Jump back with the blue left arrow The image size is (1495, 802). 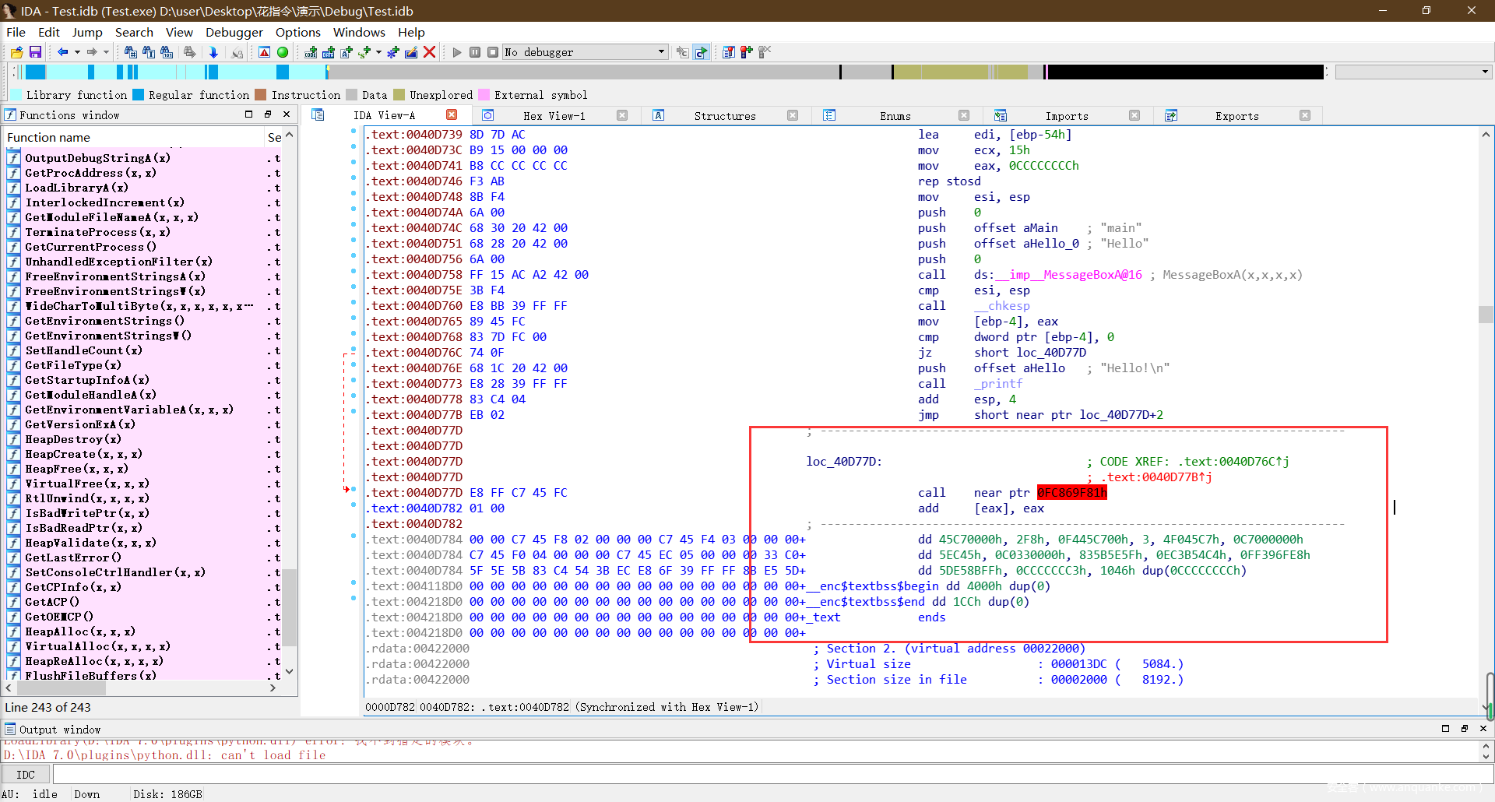pyautogui.click(x=62, y=52)
